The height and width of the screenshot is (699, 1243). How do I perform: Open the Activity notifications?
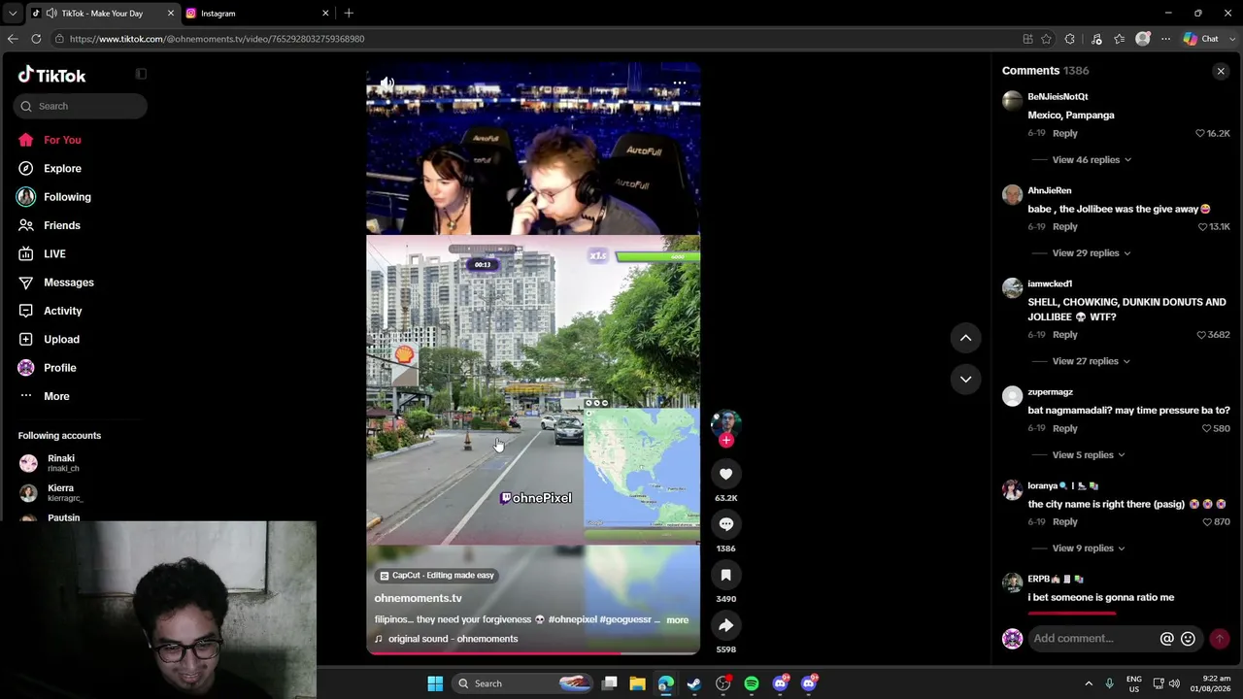point(63,311)
